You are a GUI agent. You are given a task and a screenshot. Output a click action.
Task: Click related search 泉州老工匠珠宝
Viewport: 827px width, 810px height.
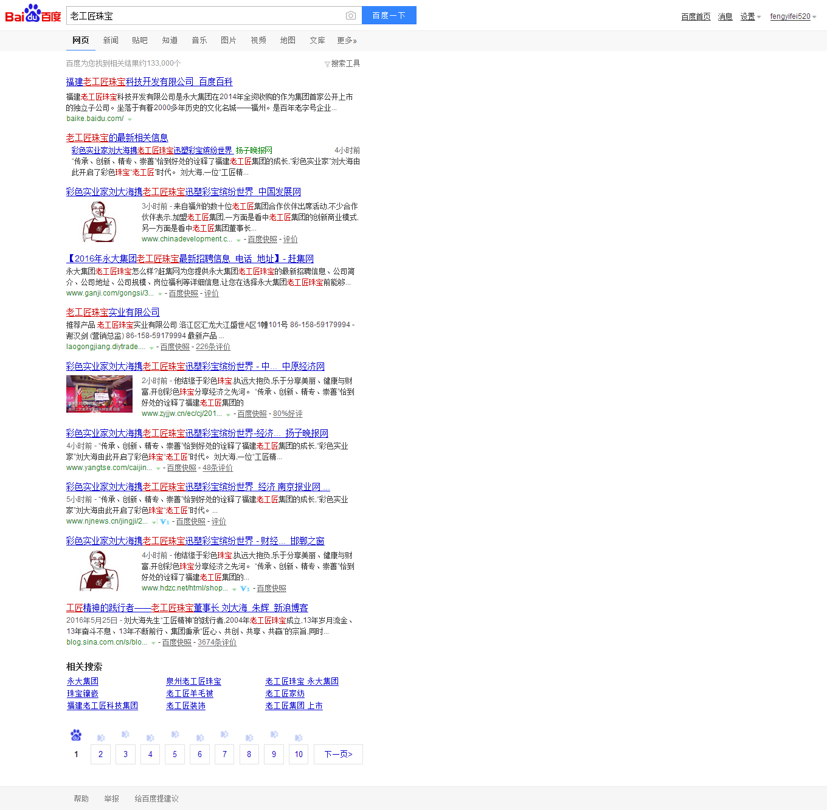(x=193, y=681)
